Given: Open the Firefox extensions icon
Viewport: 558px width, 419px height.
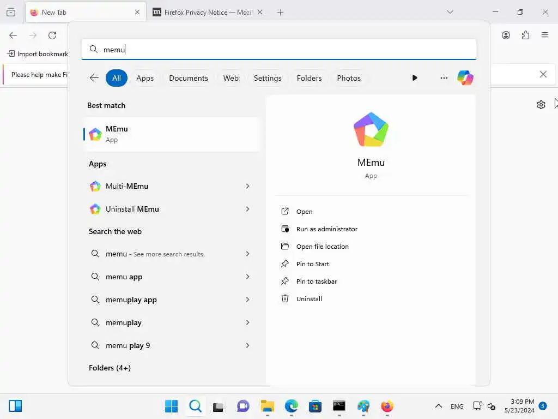Looking at the screenshot, I should pyautogui.click(x=526, y=35).
